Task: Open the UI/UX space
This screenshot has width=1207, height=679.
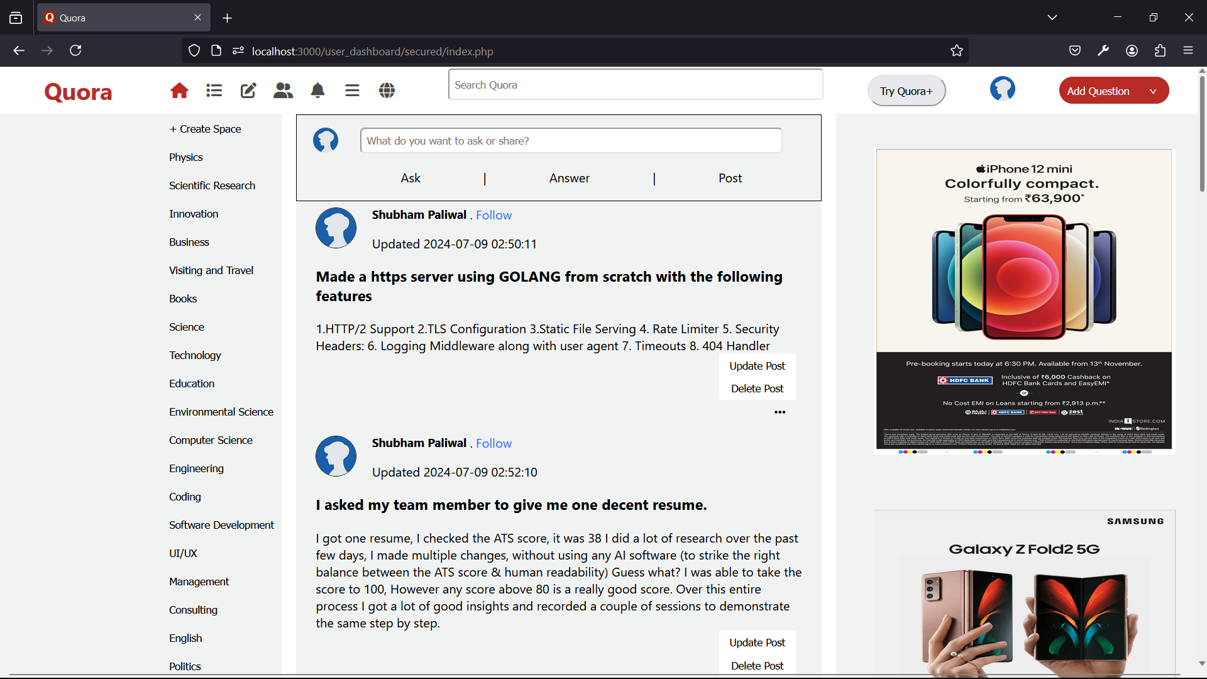Action: [x=183, y=553]
